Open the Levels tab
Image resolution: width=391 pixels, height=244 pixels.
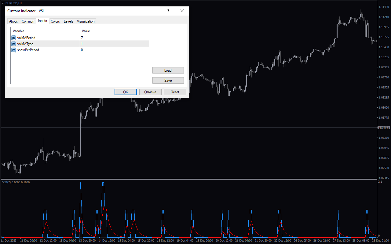pos(68,21)
